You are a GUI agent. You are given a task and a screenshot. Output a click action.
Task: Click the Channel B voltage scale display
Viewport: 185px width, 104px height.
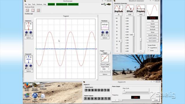[29, 59]
